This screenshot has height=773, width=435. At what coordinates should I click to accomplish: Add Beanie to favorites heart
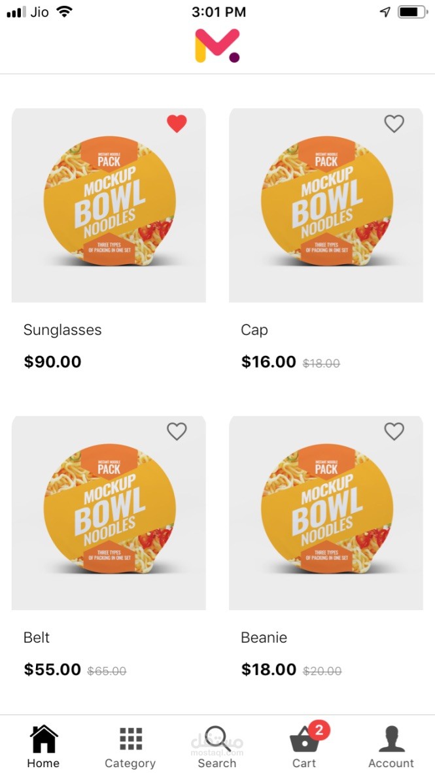coord(394,431)
